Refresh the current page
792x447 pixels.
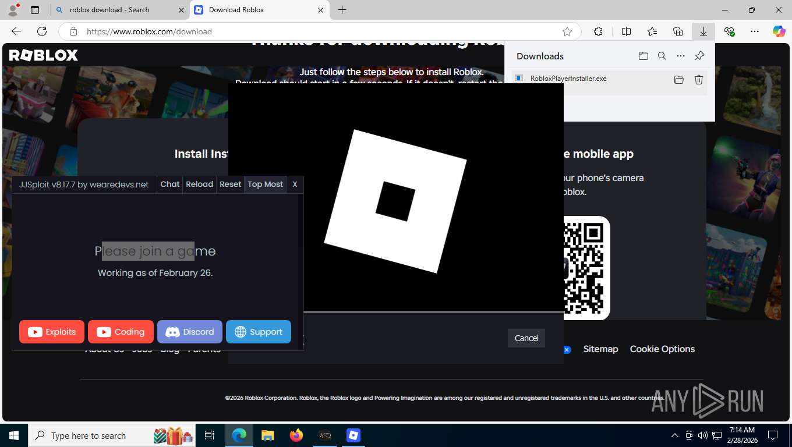(x=42, y=31)
